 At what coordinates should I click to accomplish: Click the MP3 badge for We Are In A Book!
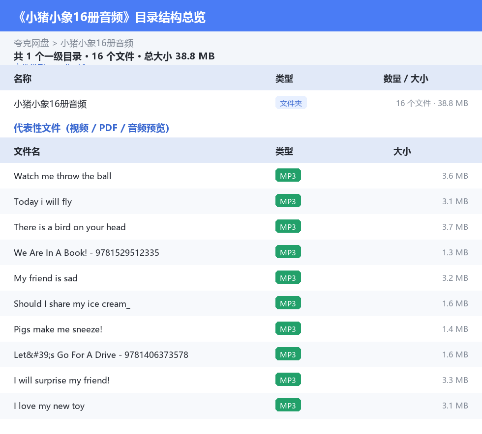[288, 252]
